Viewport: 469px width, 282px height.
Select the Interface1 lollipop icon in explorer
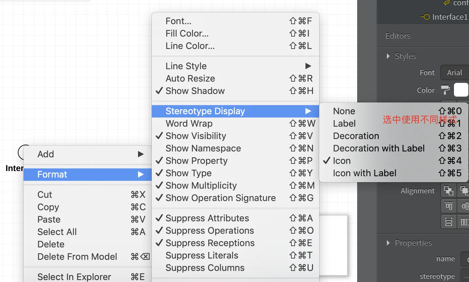[x=425, y=17]
